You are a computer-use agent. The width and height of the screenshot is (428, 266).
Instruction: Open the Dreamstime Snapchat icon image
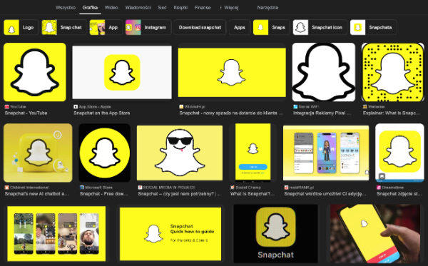399,153
